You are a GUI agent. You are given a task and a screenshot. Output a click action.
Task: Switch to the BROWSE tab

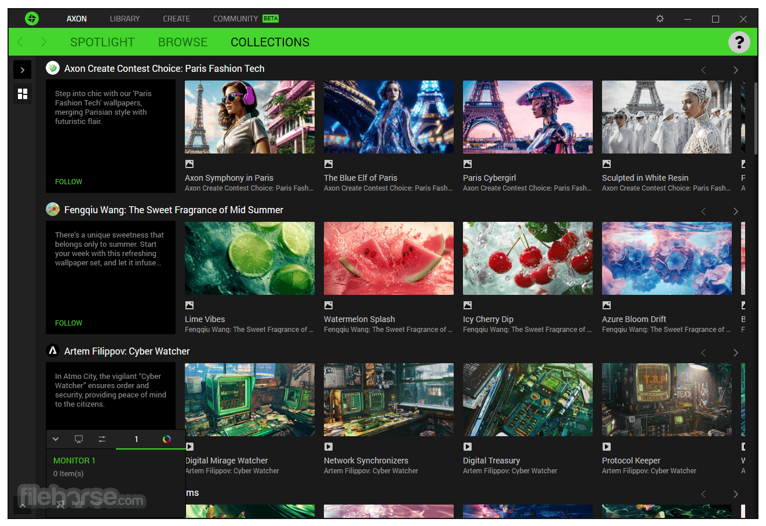click(183, 42)
